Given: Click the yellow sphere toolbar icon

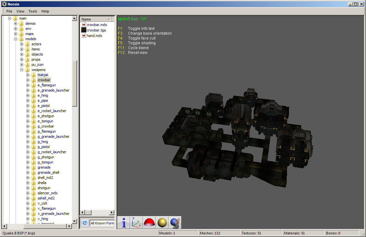Looking at the screenshot, I should [x=162, y=223].
